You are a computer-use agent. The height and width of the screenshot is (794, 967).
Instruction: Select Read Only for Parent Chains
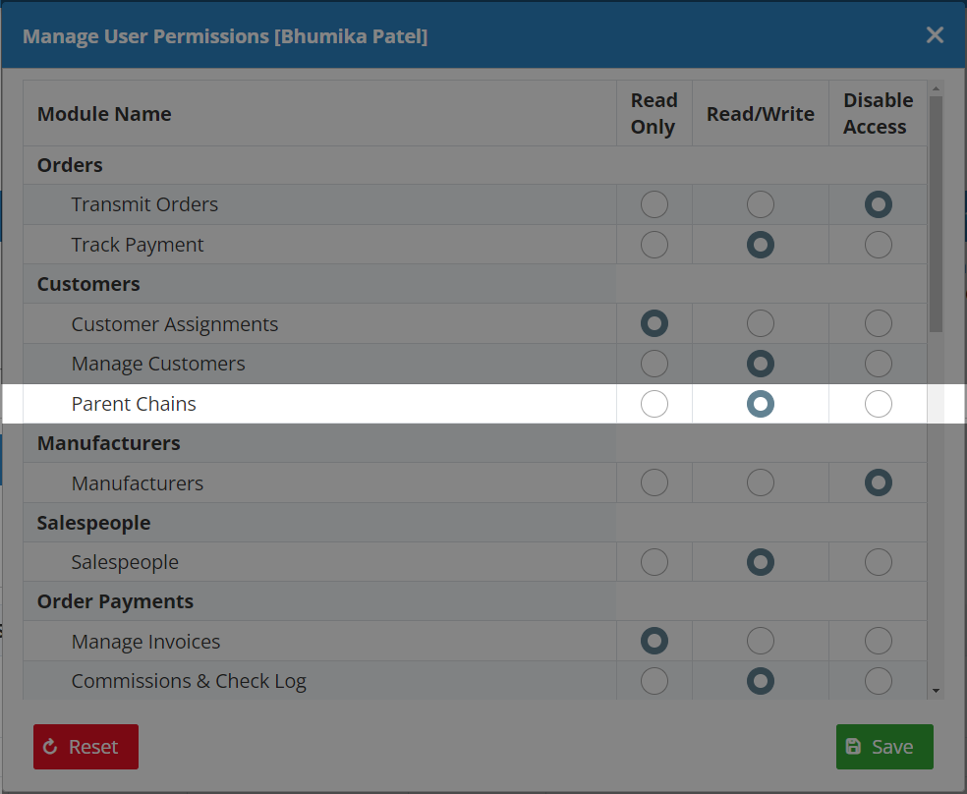click(x=654, y=404)
